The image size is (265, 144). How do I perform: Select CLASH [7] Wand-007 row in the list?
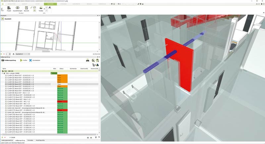point(20,88)
